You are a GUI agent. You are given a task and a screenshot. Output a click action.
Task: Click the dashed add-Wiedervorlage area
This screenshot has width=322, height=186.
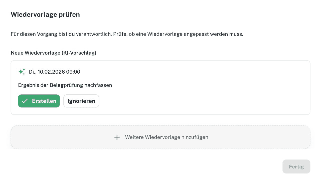coord(160,137)
